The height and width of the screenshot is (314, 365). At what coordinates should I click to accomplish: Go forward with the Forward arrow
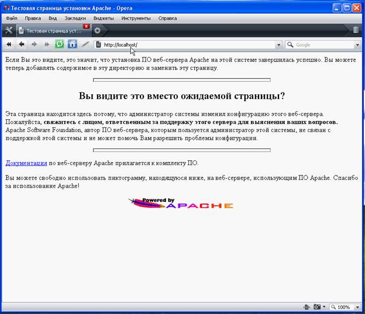pos(34,44)
